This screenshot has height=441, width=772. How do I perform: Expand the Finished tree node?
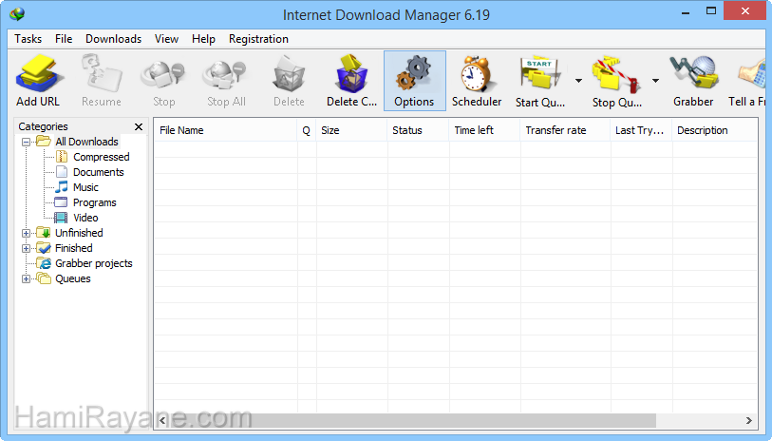point(26,248)
